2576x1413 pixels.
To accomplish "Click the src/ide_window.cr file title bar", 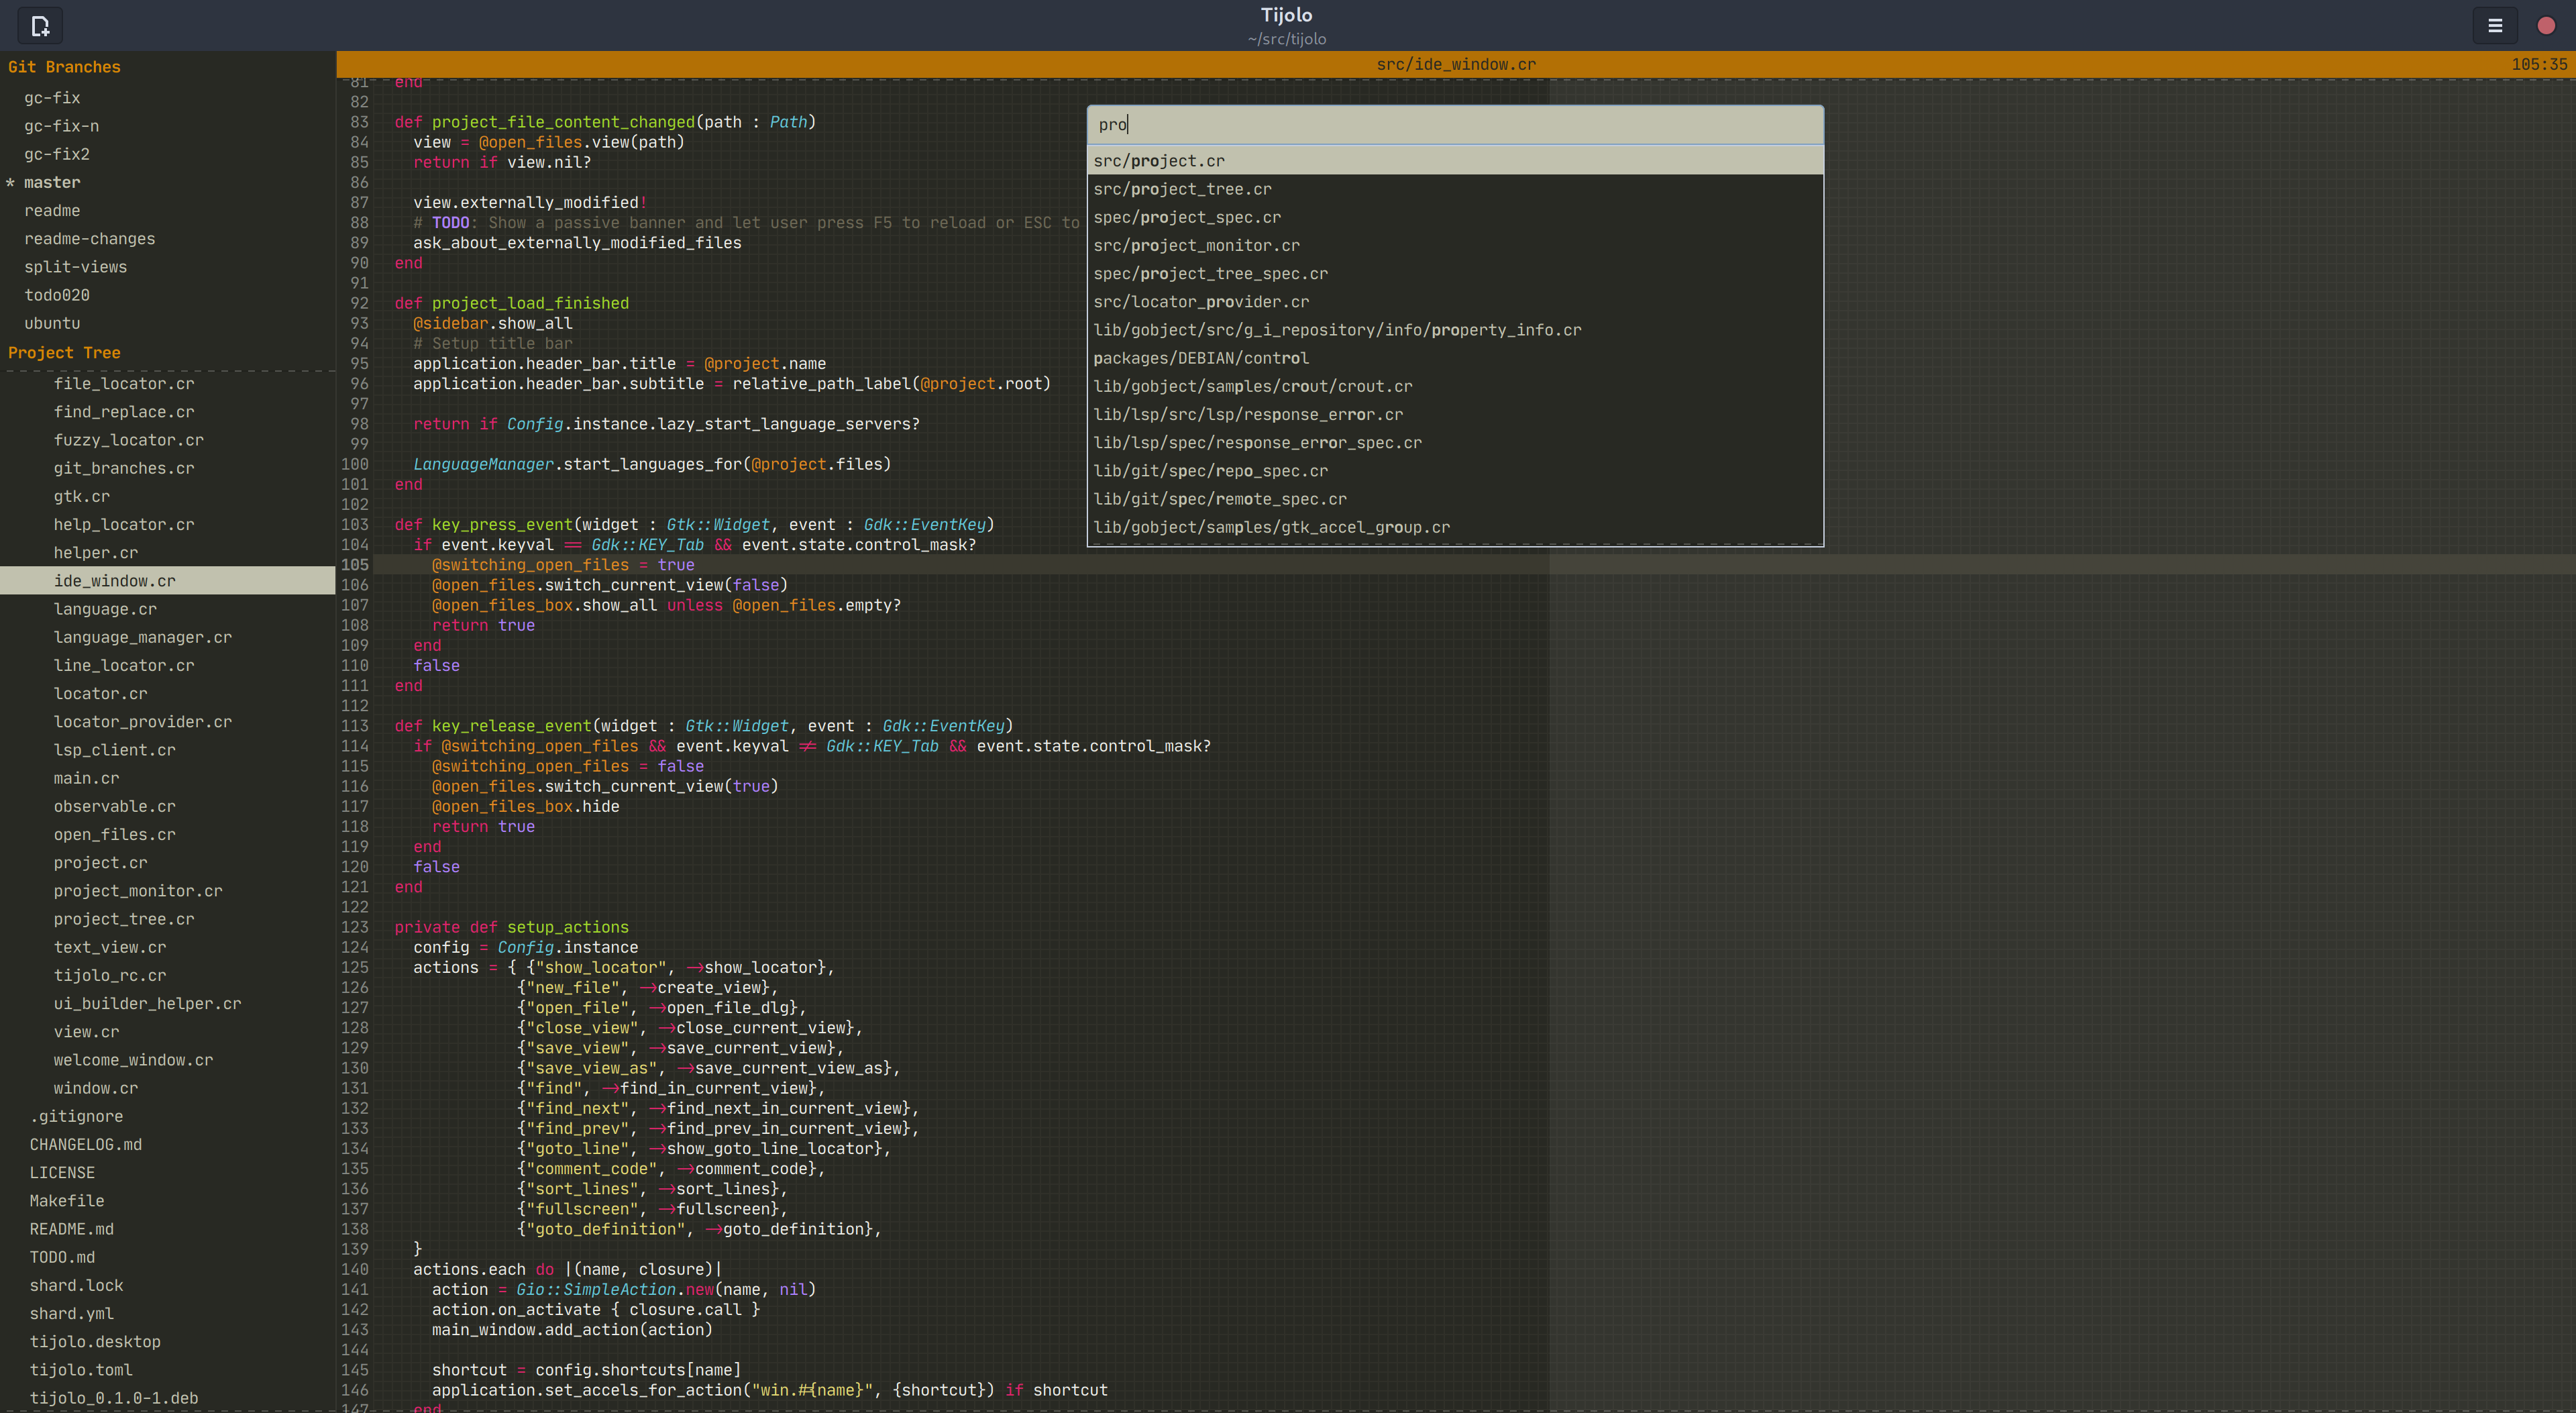I will coord(1455,64).
